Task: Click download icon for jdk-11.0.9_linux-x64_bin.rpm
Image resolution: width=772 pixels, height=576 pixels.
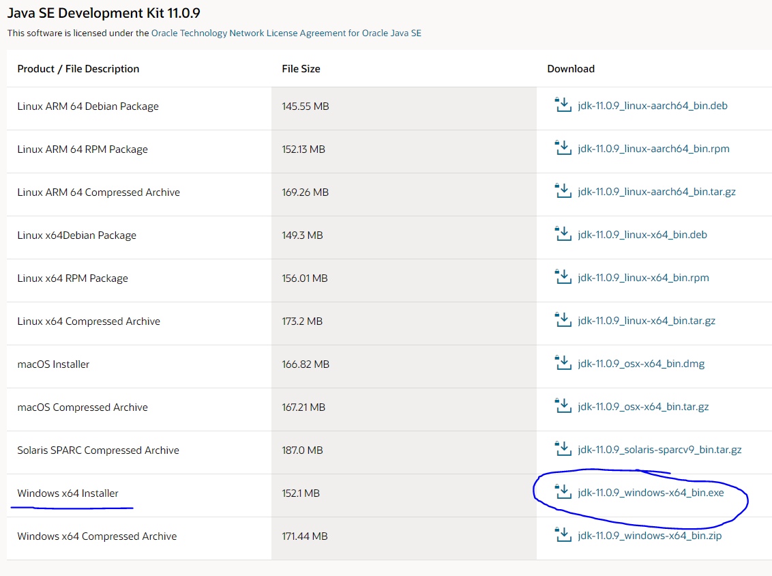Action: point(563,277)
